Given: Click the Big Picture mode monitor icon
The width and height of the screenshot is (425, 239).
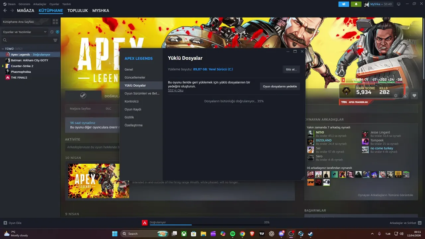Looking at the screenshot, I should [398, 4].
